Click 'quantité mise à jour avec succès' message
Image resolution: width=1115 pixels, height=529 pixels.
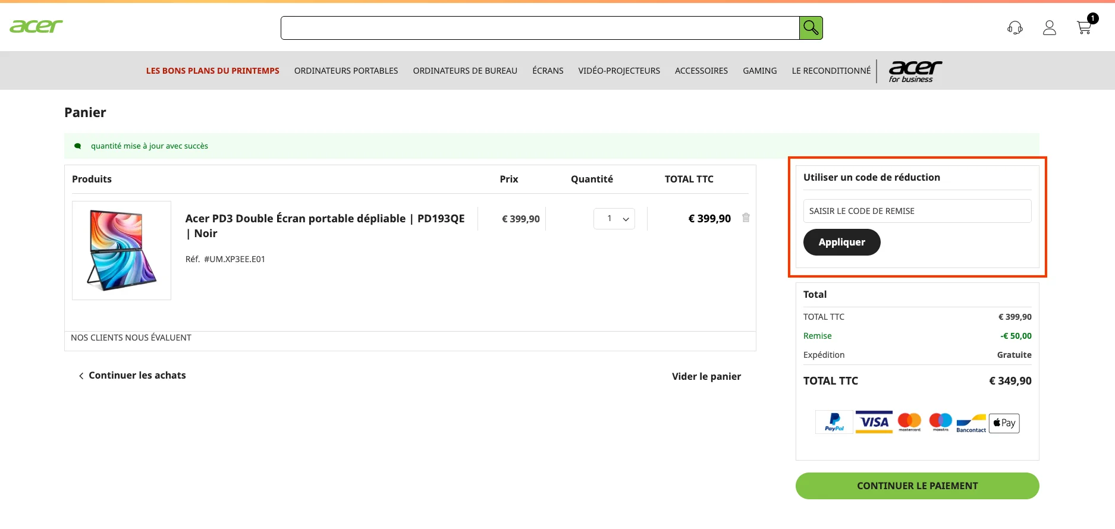click(x=149, y=146)
